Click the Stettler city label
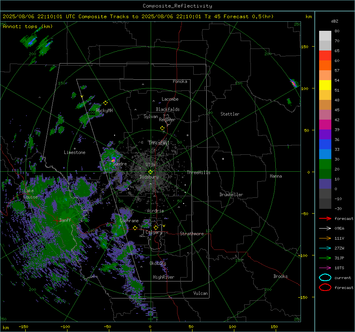 point(230,114)
